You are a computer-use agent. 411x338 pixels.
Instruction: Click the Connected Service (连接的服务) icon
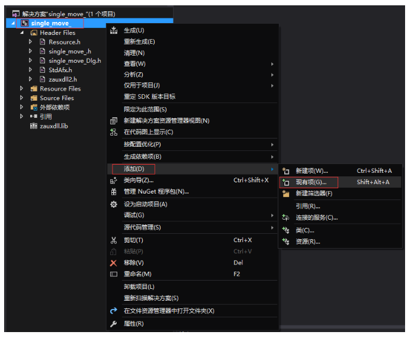[x=285, y=217]
